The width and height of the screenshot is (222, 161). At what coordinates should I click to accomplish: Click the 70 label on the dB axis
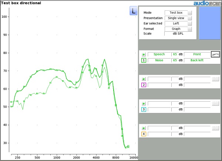coord(5,71)
